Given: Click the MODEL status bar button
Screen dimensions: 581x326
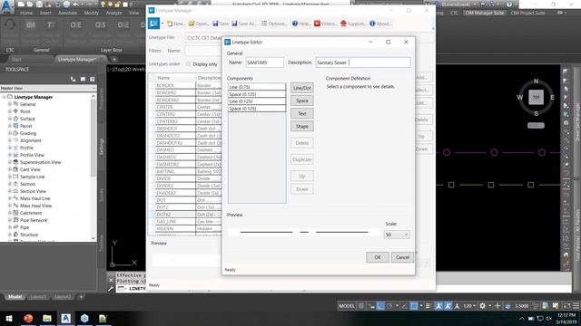Looking at the screenshot, I should (347, 306).
